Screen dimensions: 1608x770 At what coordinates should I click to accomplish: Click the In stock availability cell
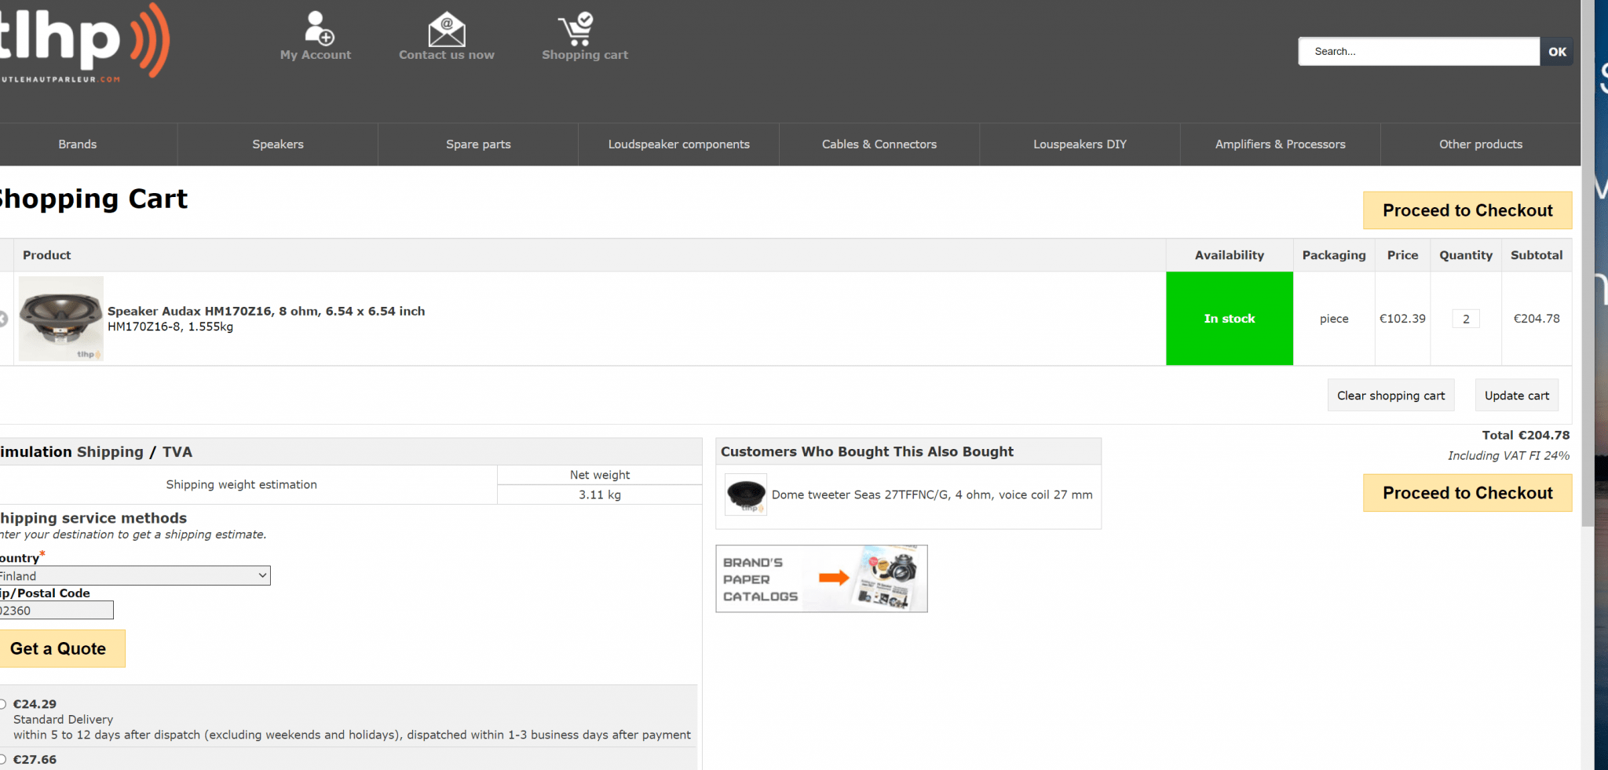[x=1230, y=319]
